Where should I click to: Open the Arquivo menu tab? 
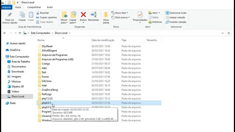[7, 7]
